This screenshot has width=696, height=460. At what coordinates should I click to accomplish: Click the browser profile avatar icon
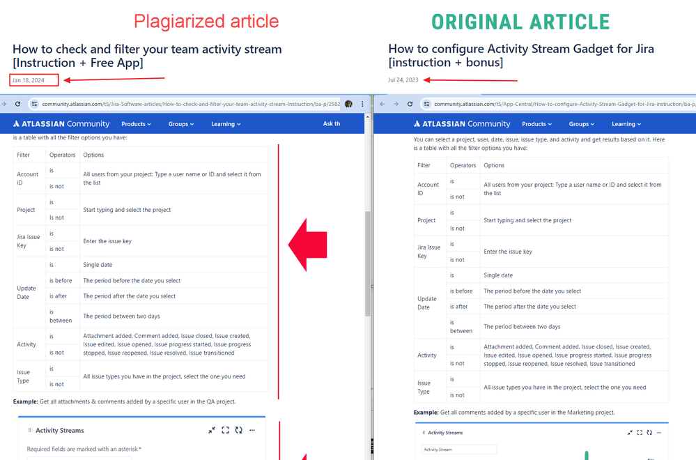(348, 103)
